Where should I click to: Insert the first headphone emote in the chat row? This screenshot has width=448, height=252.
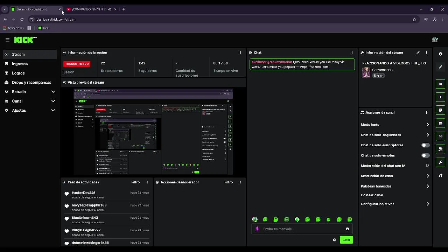tap(255, 219)
